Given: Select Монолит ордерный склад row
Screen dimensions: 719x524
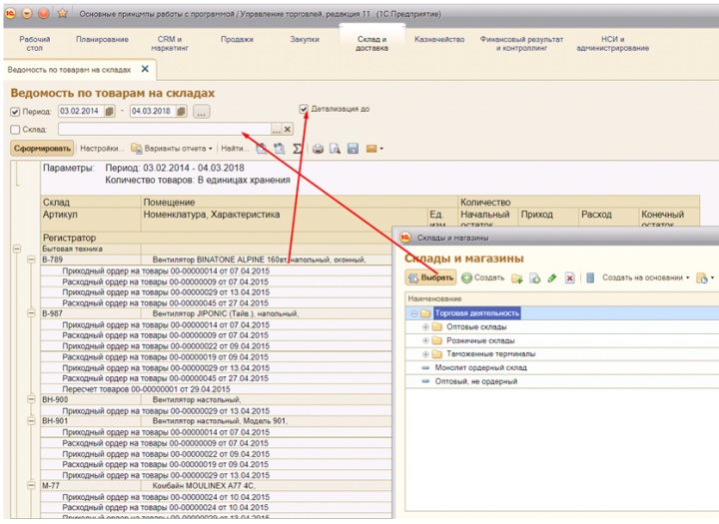Looking at the screenshot, I should 562,367.
